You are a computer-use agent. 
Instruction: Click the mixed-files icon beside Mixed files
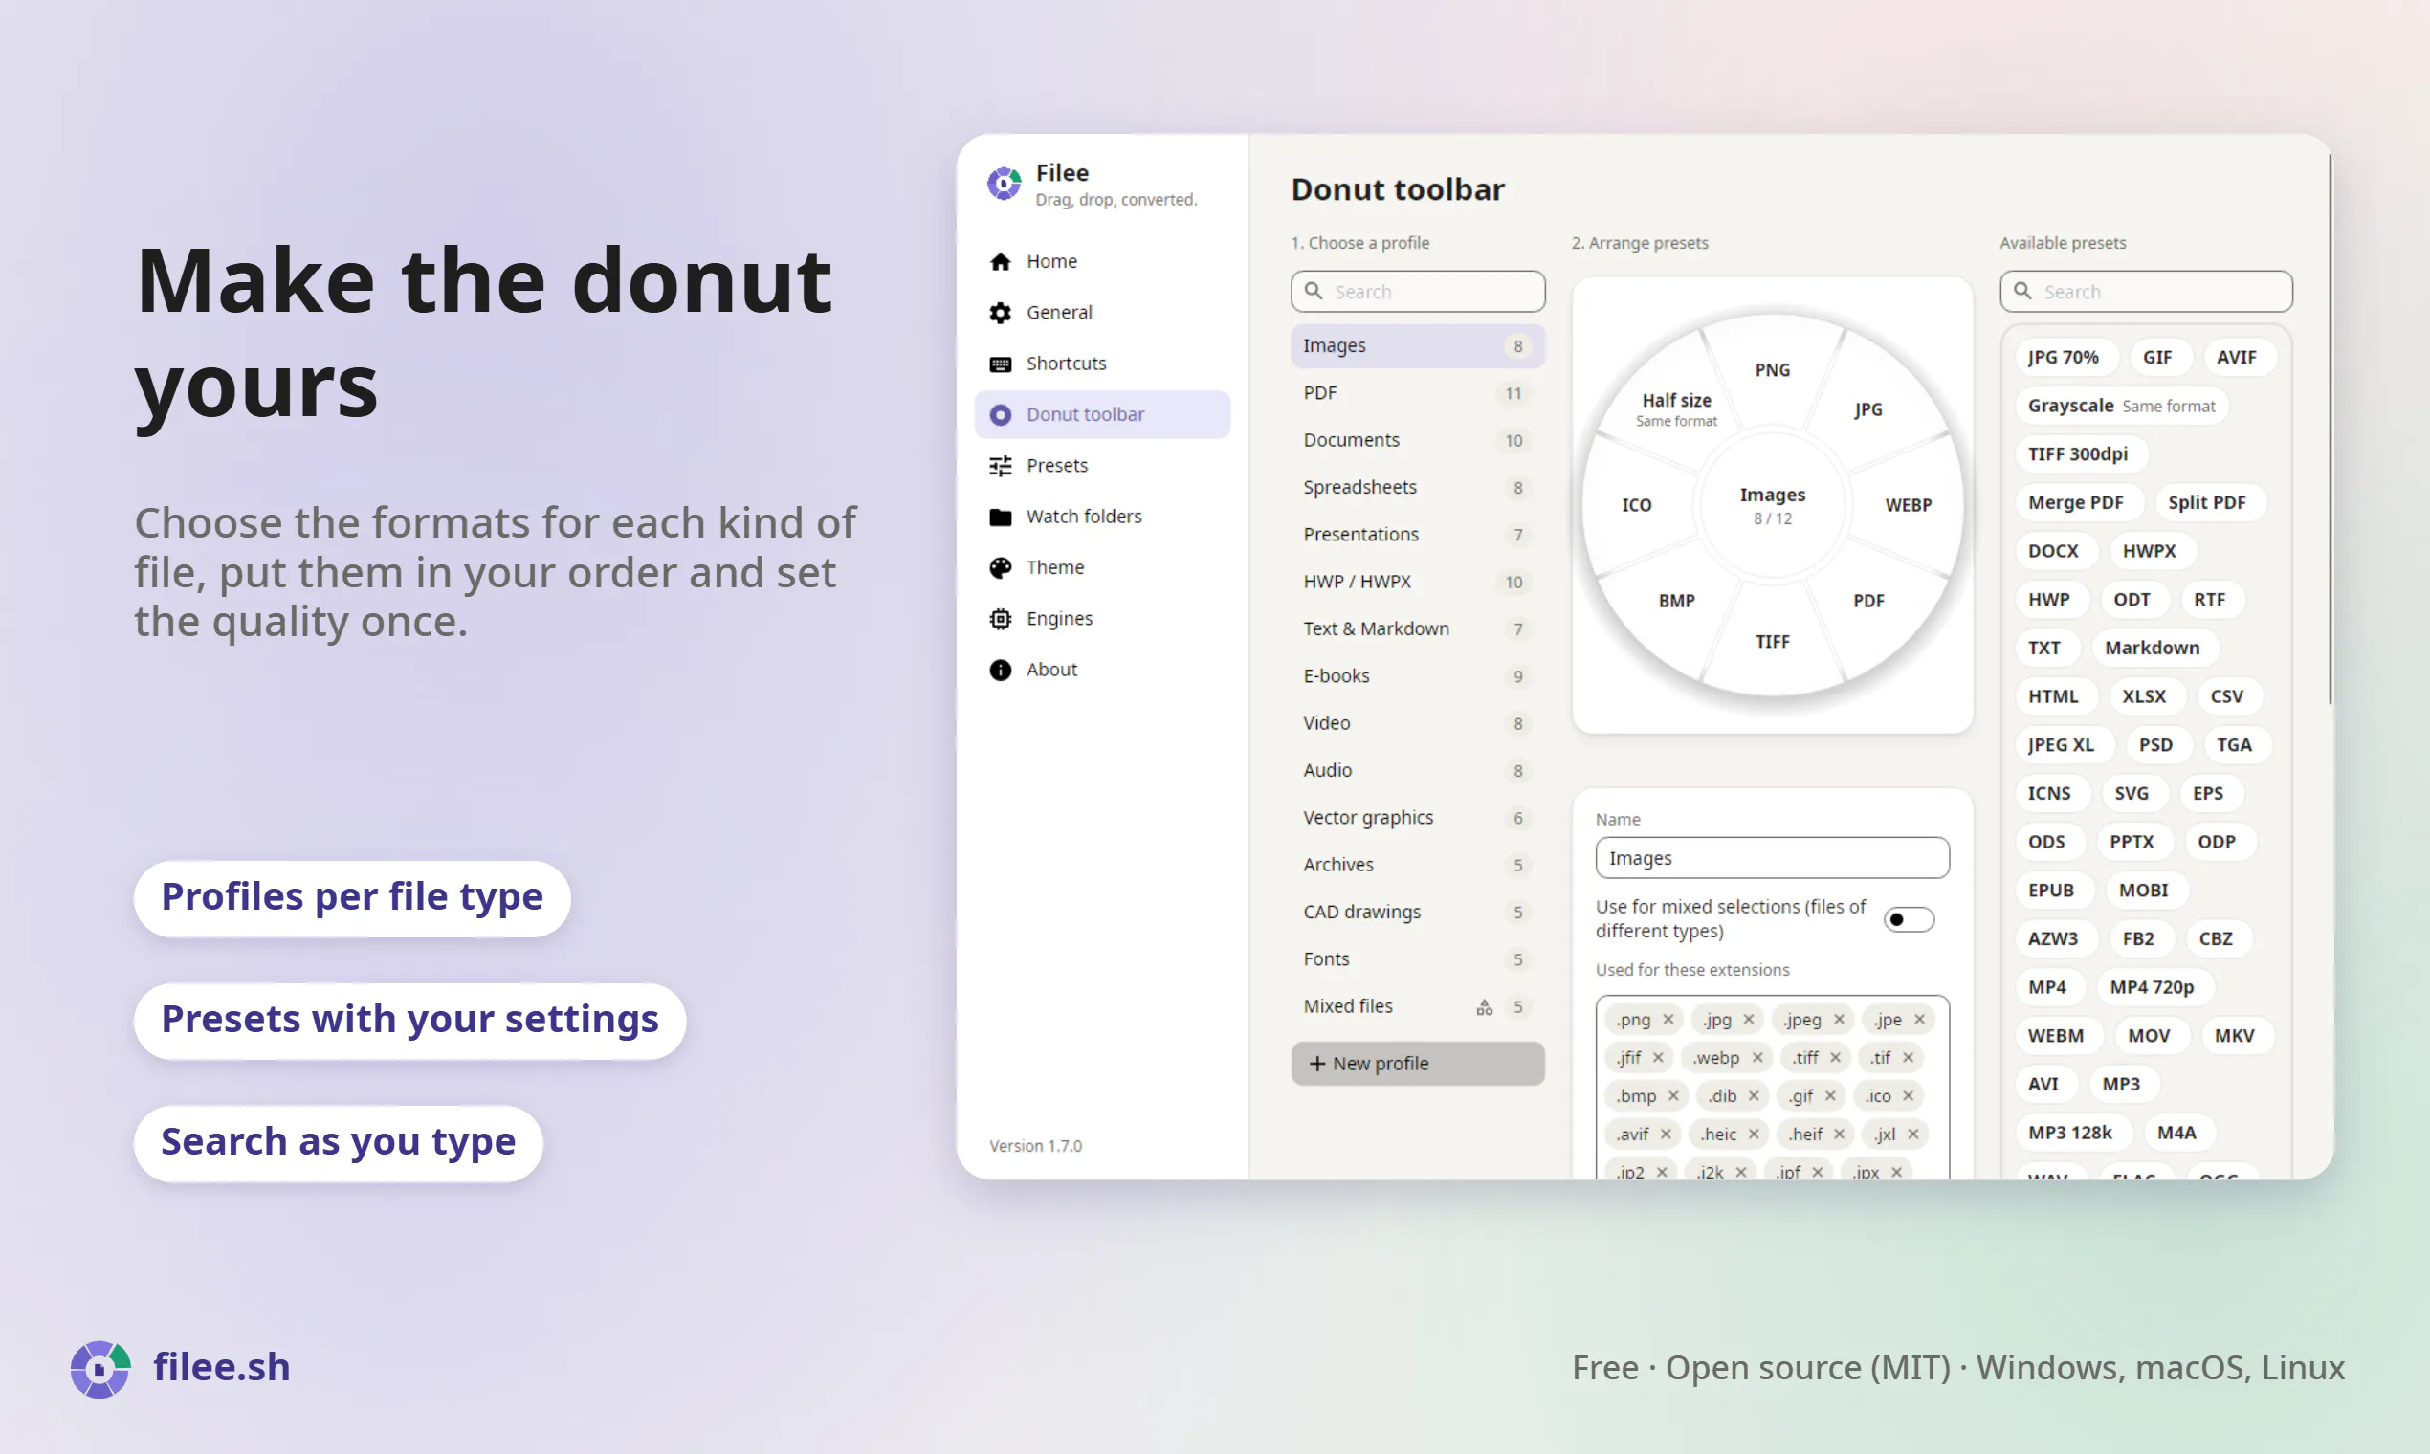[x=1485, y=1007]
